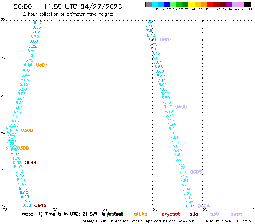This screenshot has height=224, width=255.
Task: Click the bright red legend swatch
Action: [x=210, y=4]
